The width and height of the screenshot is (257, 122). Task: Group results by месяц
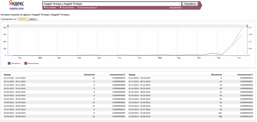click(22, 19)
